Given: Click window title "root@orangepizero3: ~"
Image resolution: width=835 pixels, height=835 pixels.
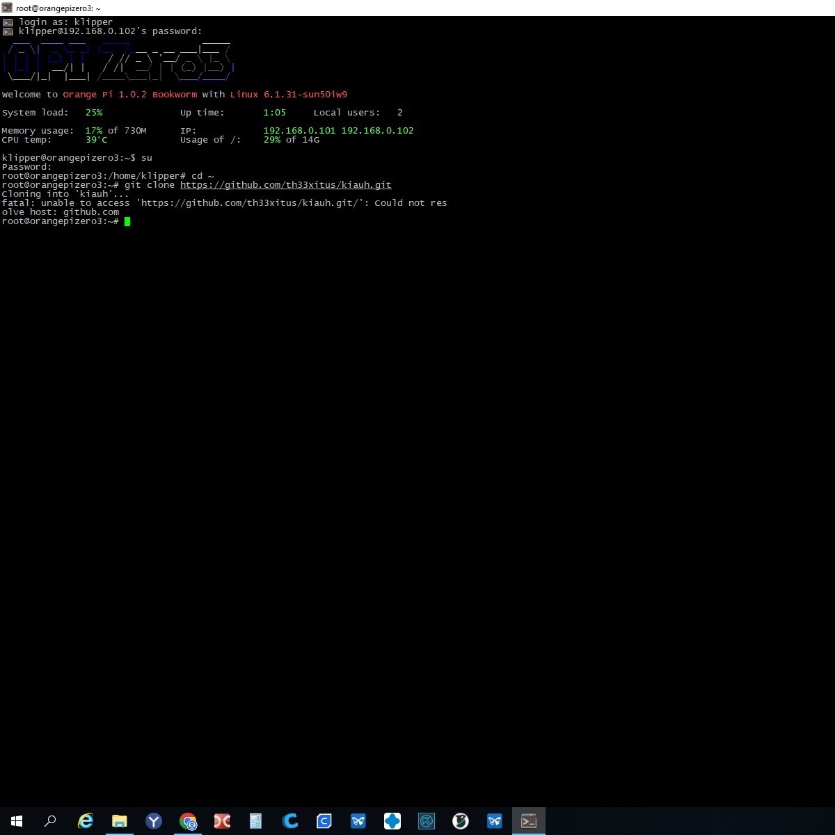Looking at the screenshot, I should [x=58, y=8].
